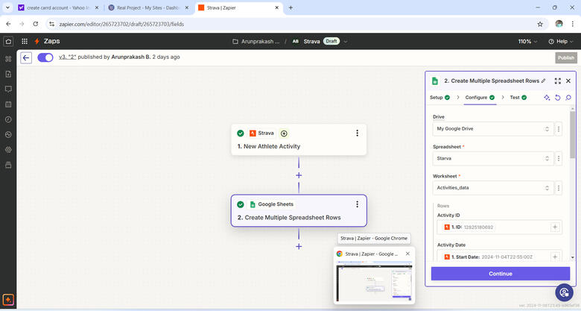Click the Strava zap name in header
The image size is (581, 311).
(311, 42)
